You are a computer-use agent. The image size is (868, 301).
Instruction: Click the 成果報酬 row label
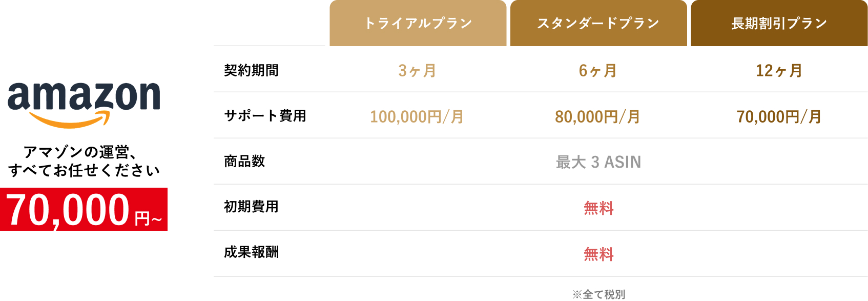[x=251, y=252]
